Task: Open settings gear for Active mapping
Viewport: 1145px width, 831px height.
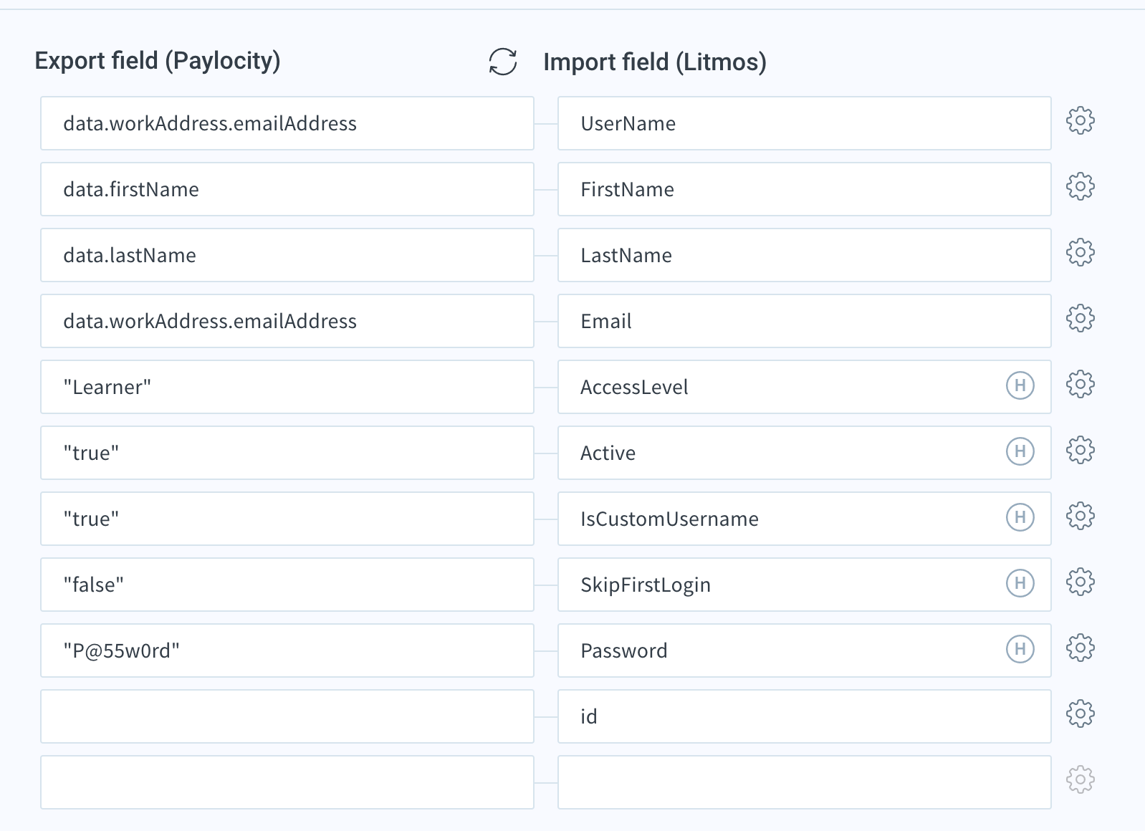Action: point(1081,450)
